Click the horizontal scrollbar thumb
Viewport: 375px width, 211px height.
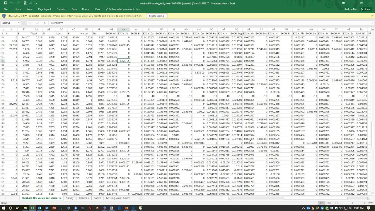[316, 198]
